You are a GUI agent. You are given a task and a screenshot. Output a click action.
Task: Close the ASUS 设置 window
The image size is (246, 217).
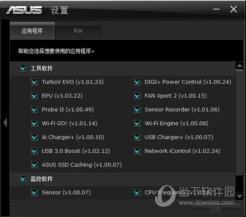[x=233, y=9]
